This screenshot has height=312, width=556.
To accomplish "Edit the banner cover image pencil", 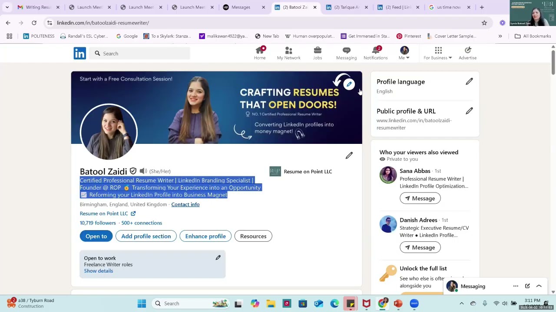I will point(349,84).
